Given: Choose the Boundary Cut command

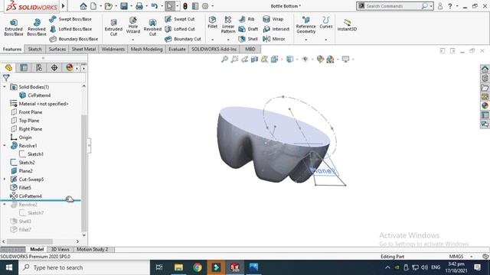Looking at the screenshot, I should coord(183,39).
